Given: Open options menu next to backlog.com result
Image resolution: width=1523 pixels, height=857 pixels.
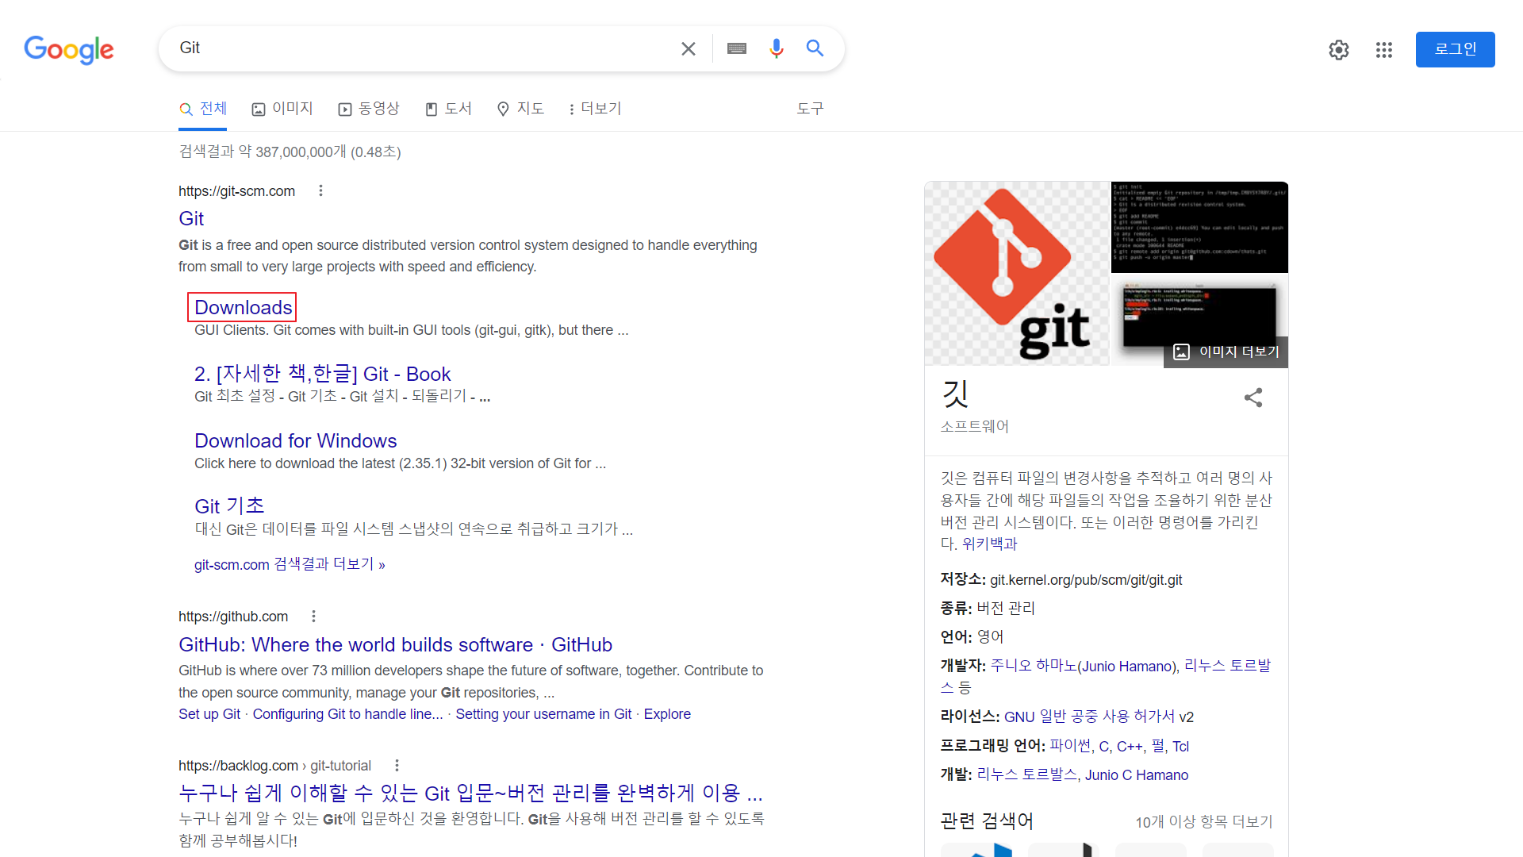Looking at the screenshot, I should (x=397, y=766).
